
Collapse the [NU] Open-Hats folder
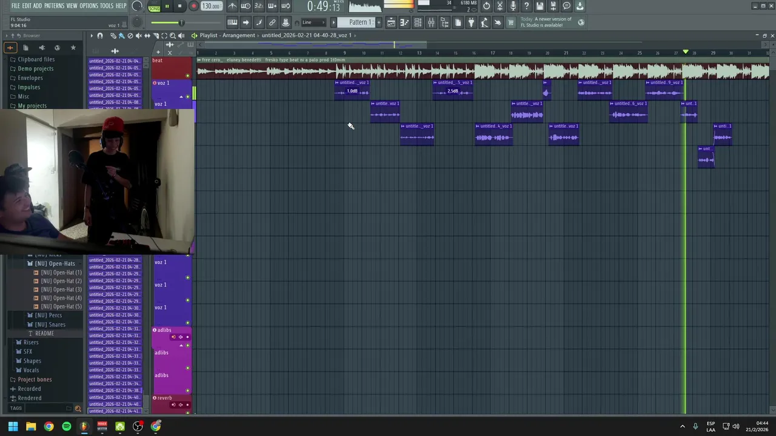click(55, 263)
